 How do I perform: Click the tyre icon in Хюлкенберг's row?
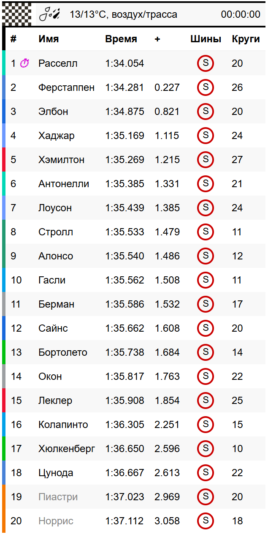[206, 449]
